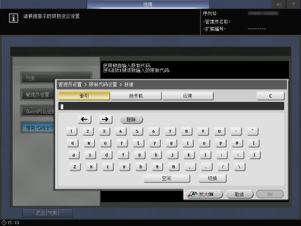Tap the x key
301x226 pixels.
tap(91, 167)
